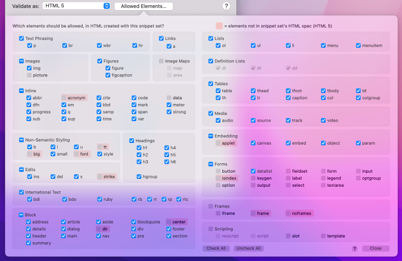Uncheck the rtc element checkbox
The height and width of the screenshot is (261, 402).
(x=179, y=199)
